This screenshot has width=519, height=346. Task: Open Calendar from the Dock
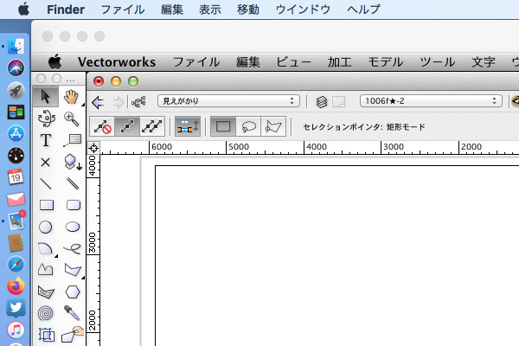(16, 176)
